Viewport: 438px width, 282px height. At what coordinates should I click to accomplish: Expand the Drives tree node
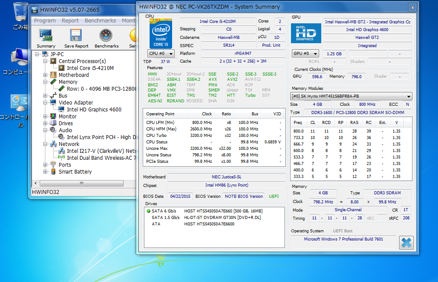46,124
